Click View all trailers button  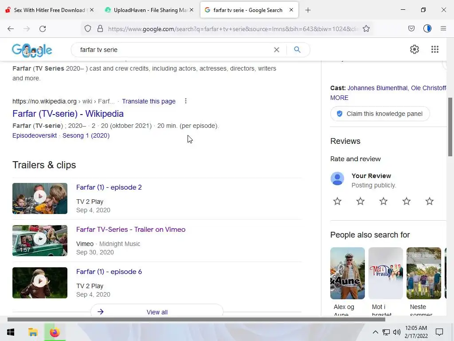pyautogui.click(x=157, y=311)
